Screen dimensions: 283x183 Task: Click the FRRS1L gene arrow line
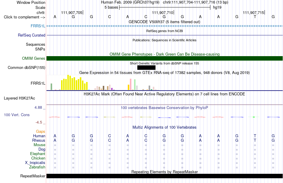point(164,26)
